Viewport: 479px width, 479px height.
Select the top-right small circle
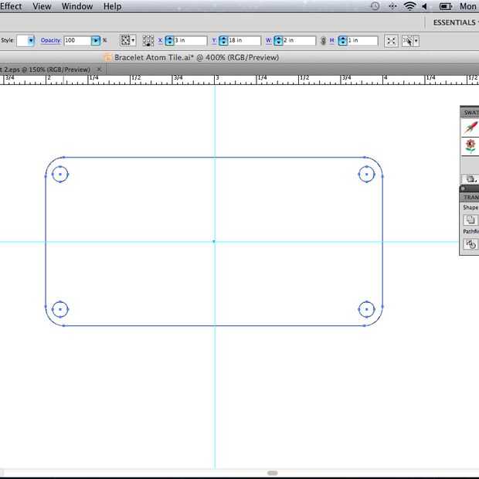pos(366,175)
